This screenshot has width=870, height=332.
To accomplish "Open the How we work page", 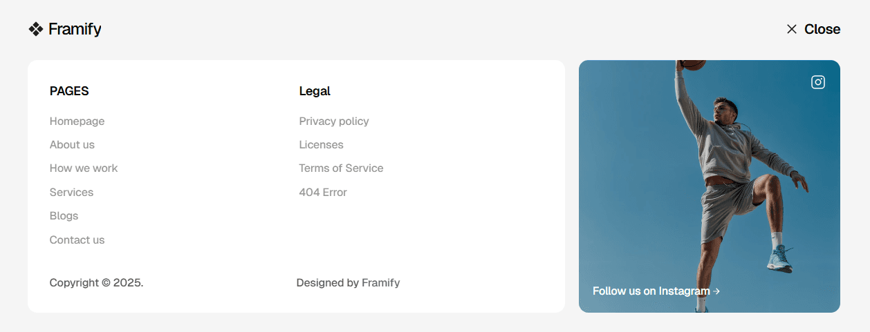I will click(x=84, y=168).
